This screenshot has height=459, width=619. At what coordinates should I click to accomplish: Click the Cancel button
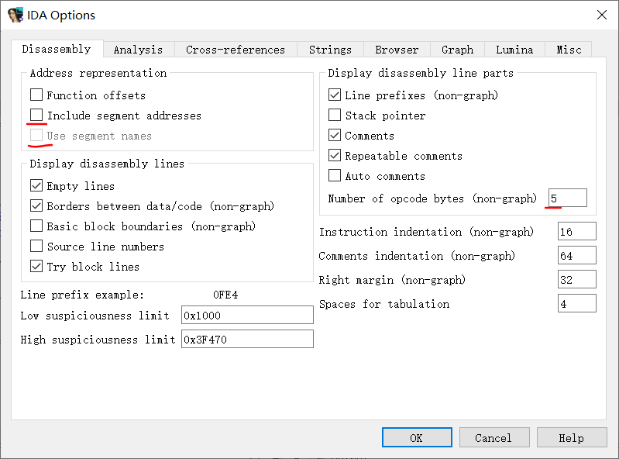pyautogui.click(x=493, y=437)
